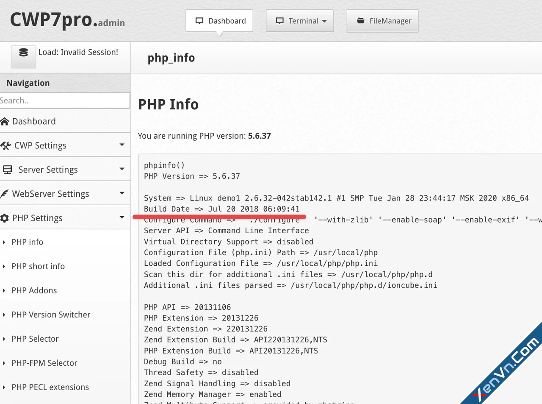
Task: Select PHP Addons in the sidebar
Action: [x=34, y=290]
